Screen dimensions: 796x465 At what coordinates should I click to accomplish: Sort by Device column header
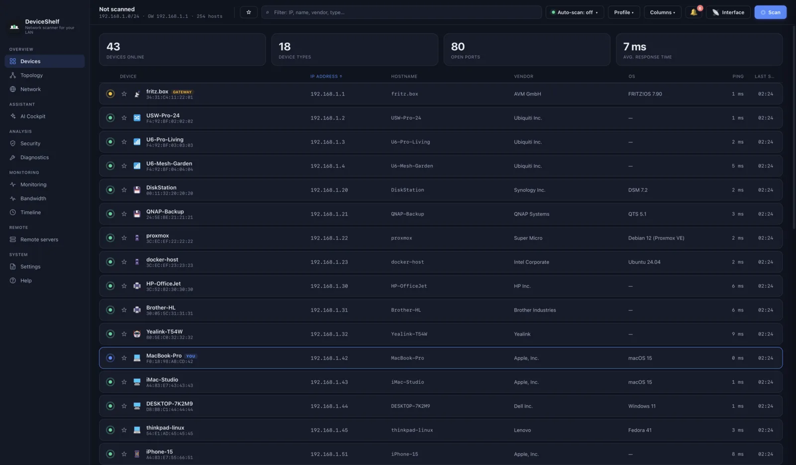tap(128, 77)
